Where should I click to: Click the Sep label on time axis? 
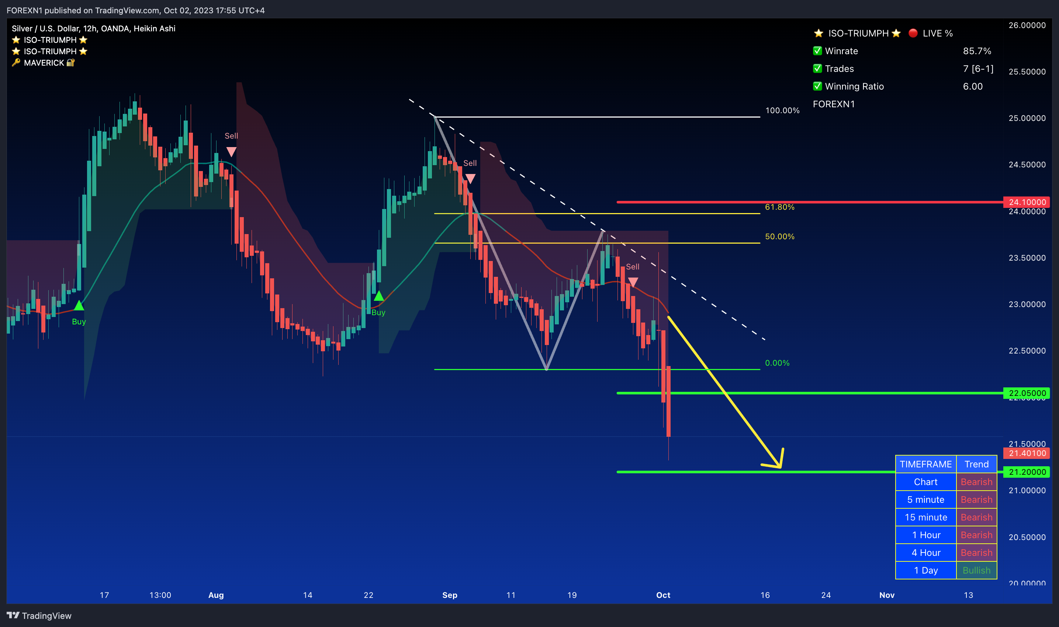450,595
